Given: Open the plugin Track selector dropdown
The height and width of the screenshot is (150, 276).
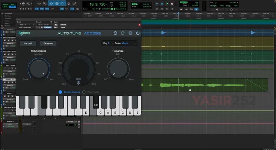Looking at the screenshot, I should [24, 25].
